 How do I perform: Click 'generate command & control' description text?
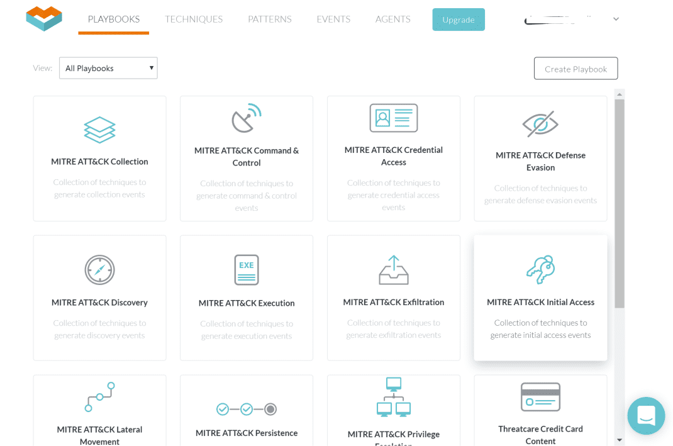point(247,196)
